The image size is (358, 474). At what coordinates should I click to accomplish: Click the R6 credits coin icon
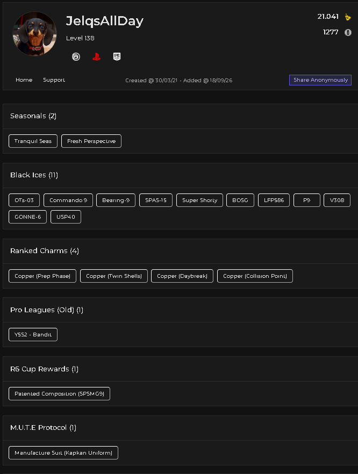[x=348, y=32]
